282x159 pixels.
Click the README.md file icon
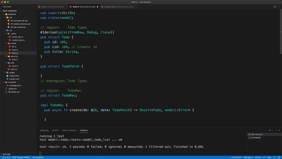6,92
